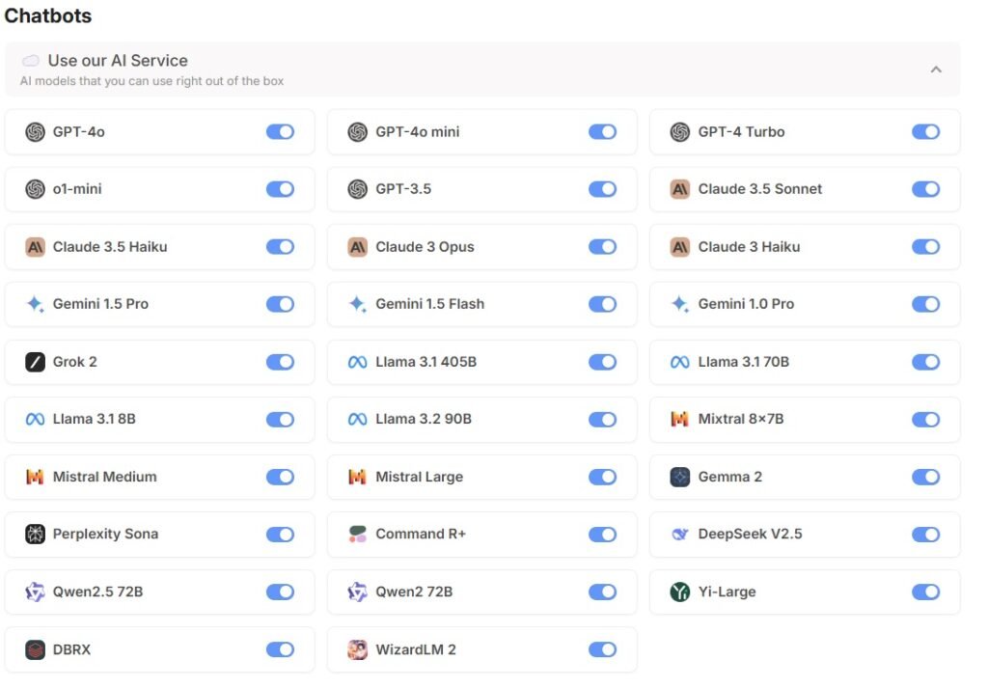988x688 pixels.
Task: Click the Anthropic icon beside Claude 3.5 Sonnet
Action: pyautogui.click(x=680, y=189)
